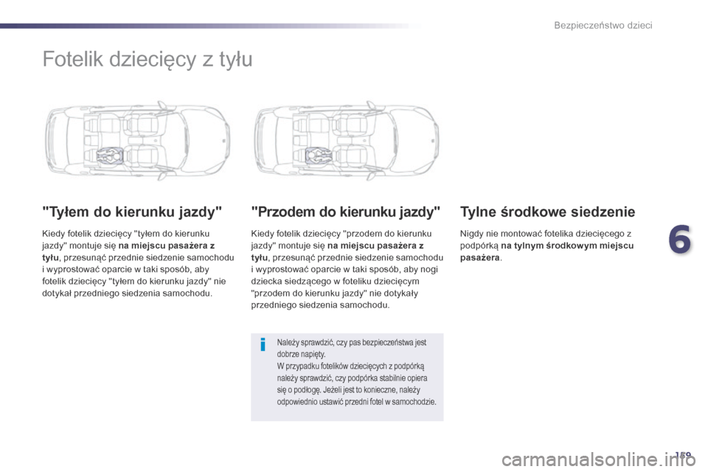The image size is (708, 472).
Task: Click the text "Nigdy nie montować fotelika dziecięcego z"
Action: 546,234
